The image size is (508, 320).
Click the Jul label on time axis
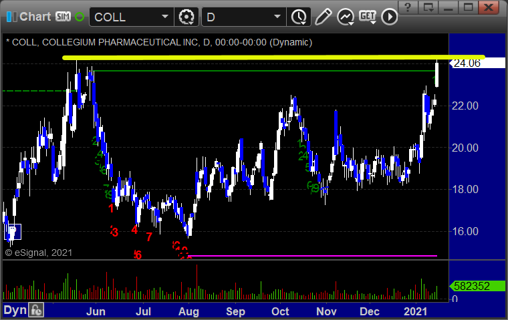coord(144,311)
